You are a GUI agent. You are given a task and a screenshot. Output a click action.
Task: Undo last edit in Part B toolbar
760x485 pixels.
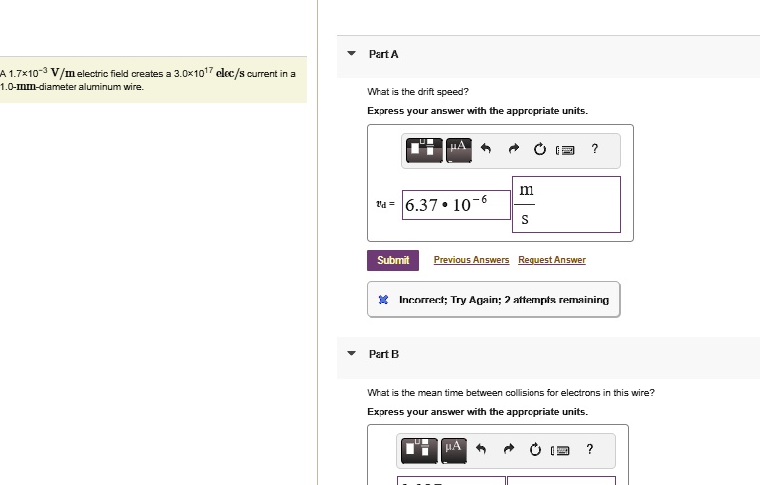coord(480,449)
